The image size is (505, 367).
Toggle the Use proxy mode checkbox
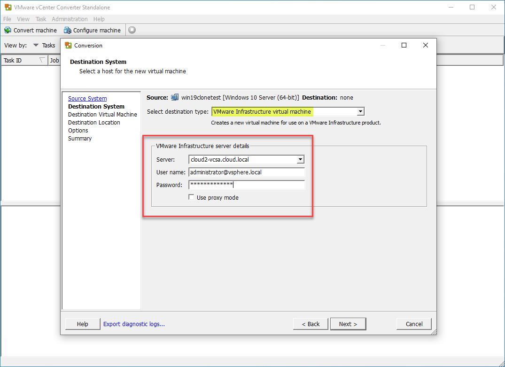tap(191, 197)
